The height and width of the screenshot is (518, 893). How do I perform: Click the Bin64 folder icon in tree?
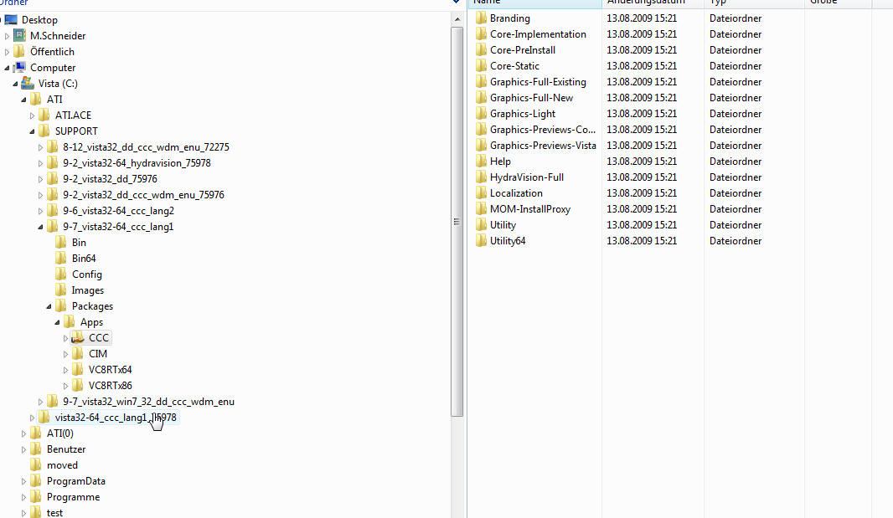point(61,259)
